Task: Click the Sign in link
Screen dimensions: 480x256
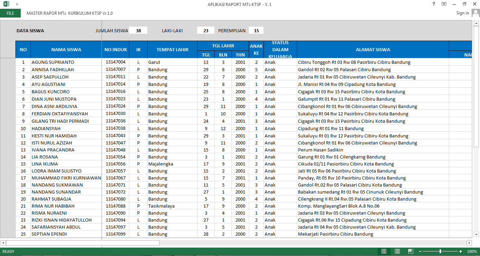Action: click(462, 13)
